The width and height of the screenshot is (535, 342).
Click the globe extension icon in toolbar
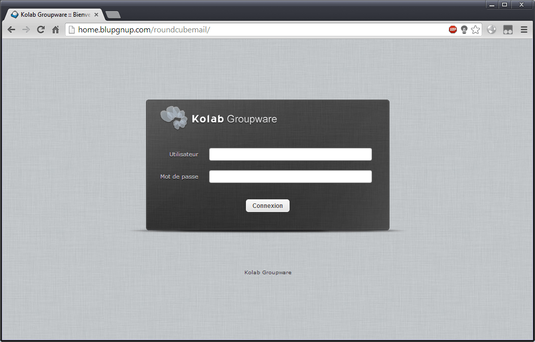click(x=491, y=30)
